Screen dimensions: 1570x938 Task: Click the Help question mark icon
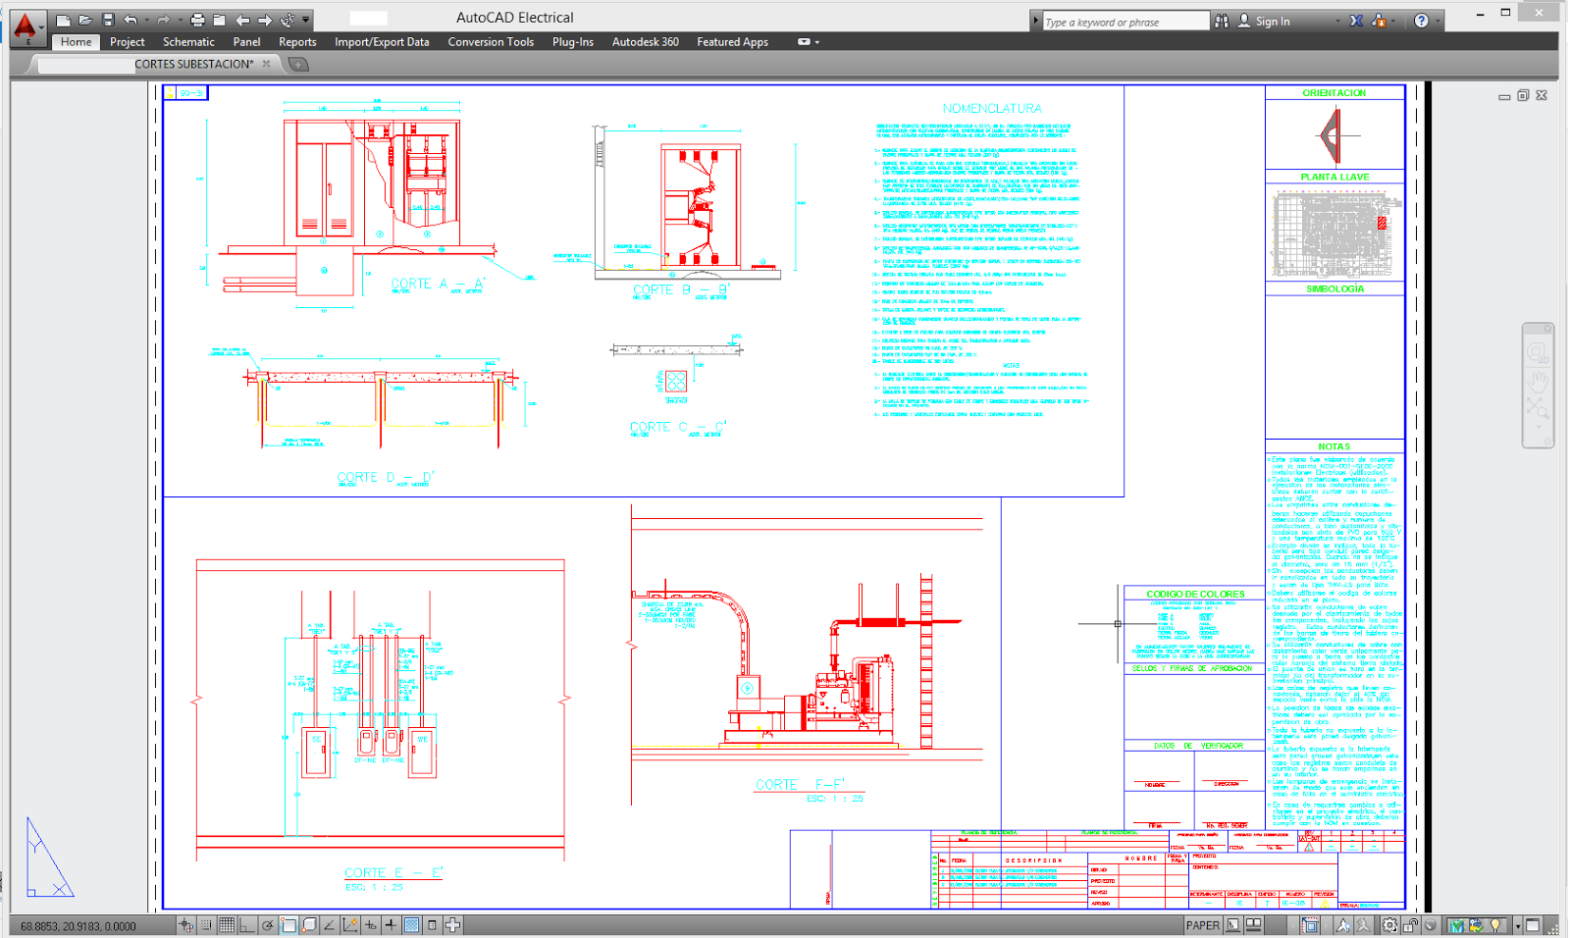pyautogui.click(x=1422, y=20)
